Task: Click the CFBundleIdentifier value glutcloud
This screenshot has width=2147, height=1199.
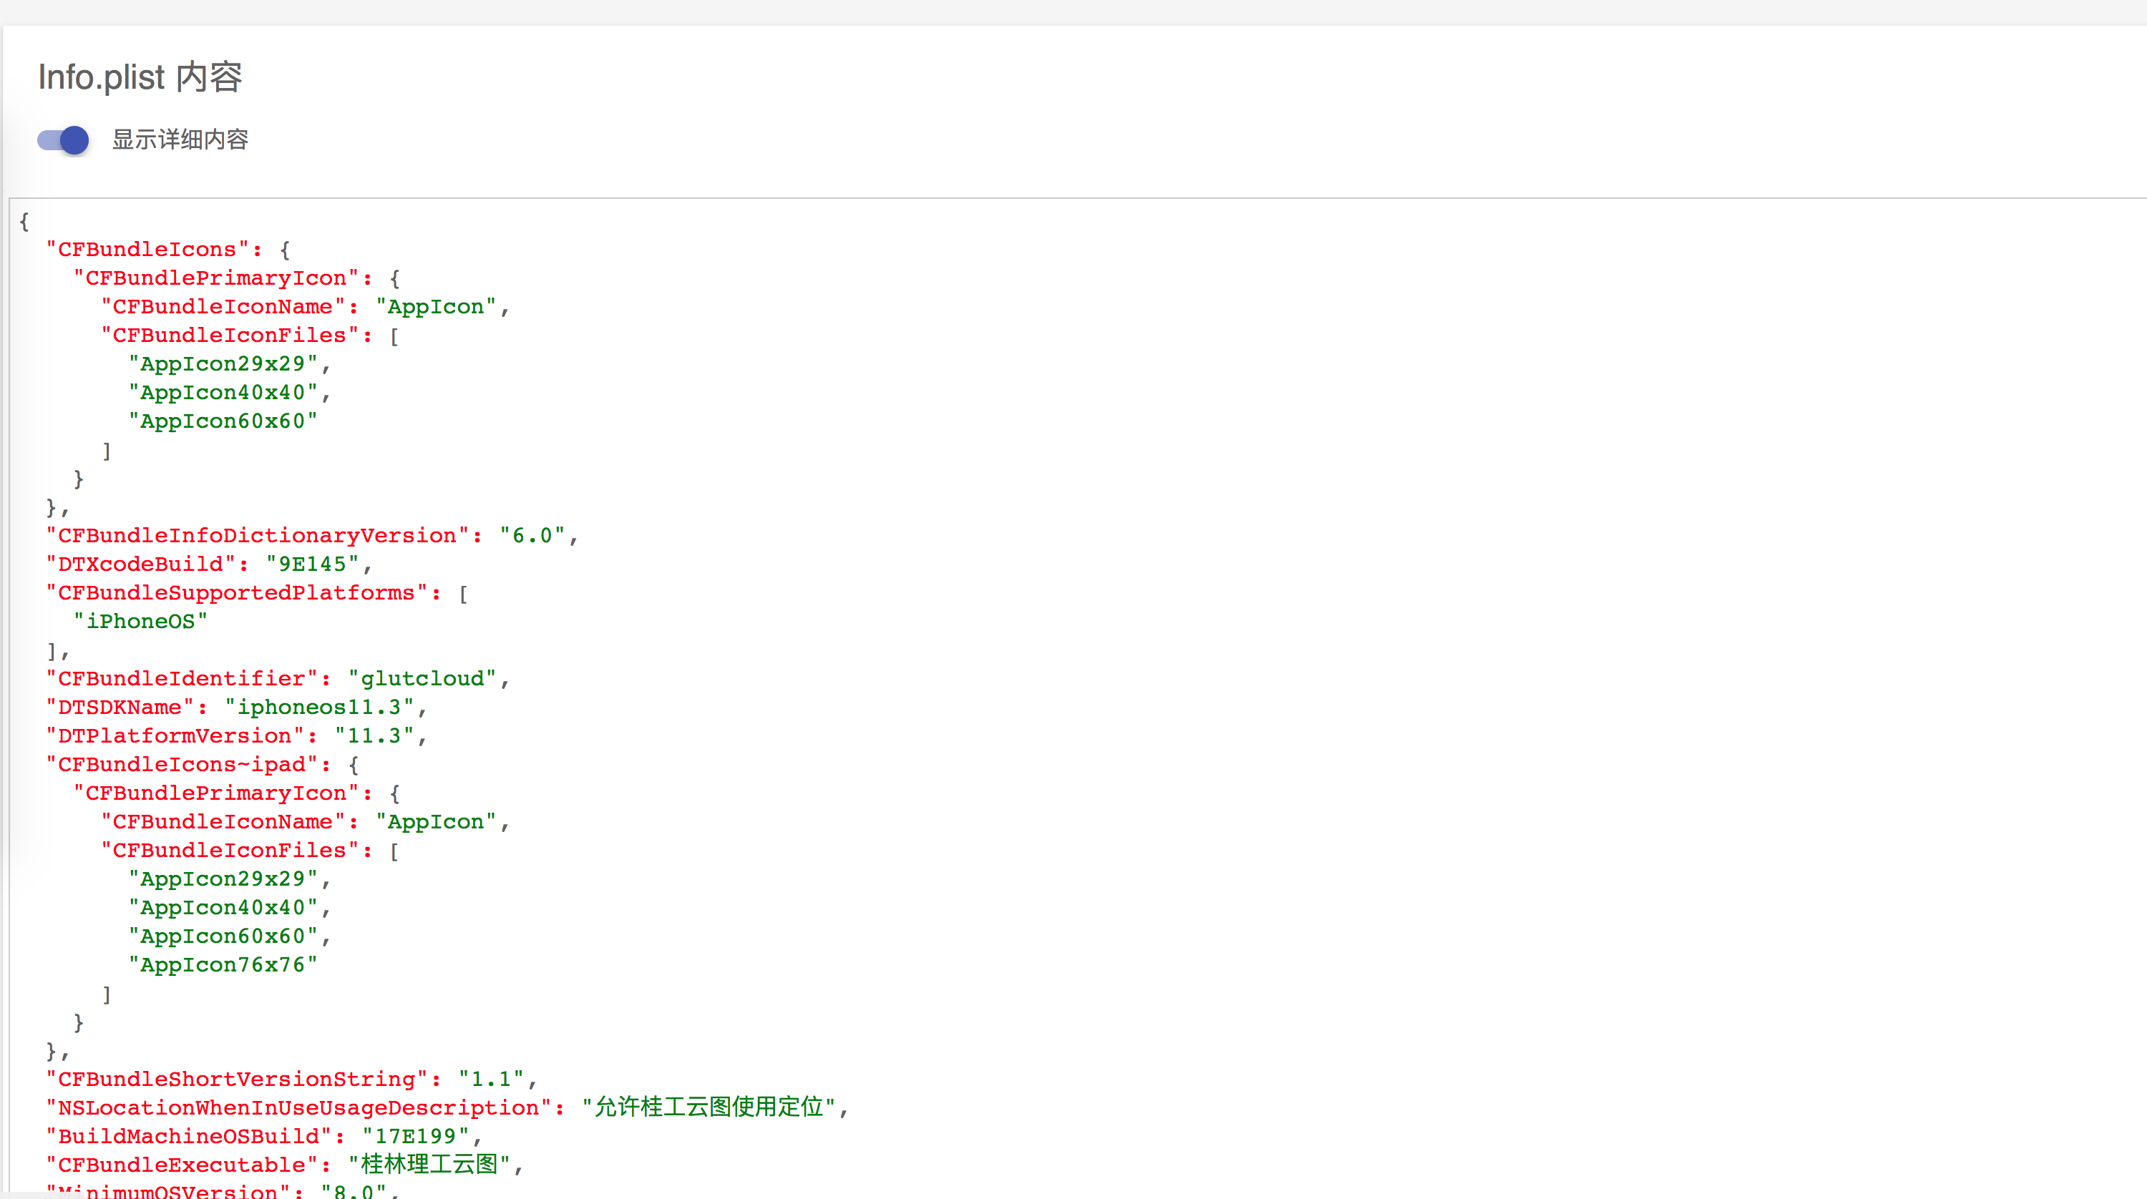Action: (x=422, y=679)
